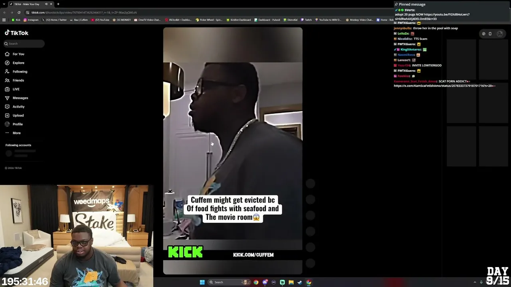Open the (57) YouTube bookmark
The image size is (511, 287).
pos(101,20)
